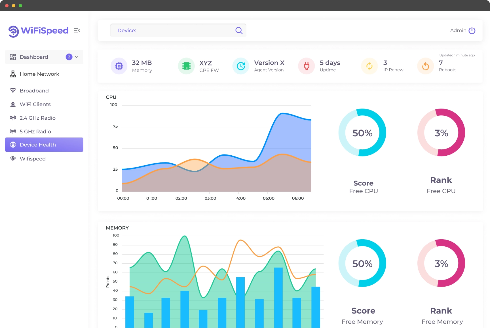Click the tallest blue bar in Memory chart
Viewport: 490px width, 328px height.
278,297
